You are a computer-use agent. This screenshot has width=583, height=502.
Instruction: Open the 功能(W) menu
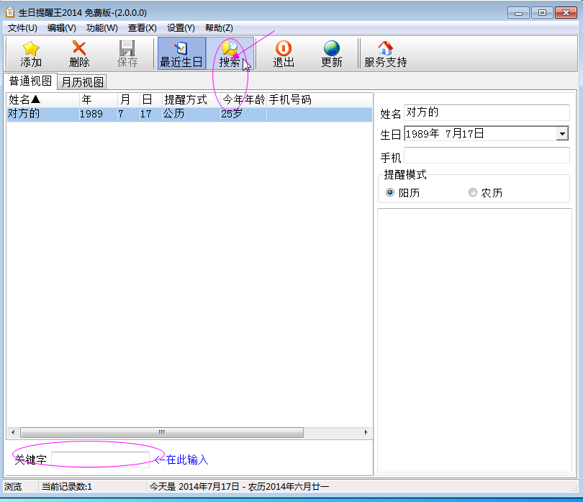click(102, 28)
